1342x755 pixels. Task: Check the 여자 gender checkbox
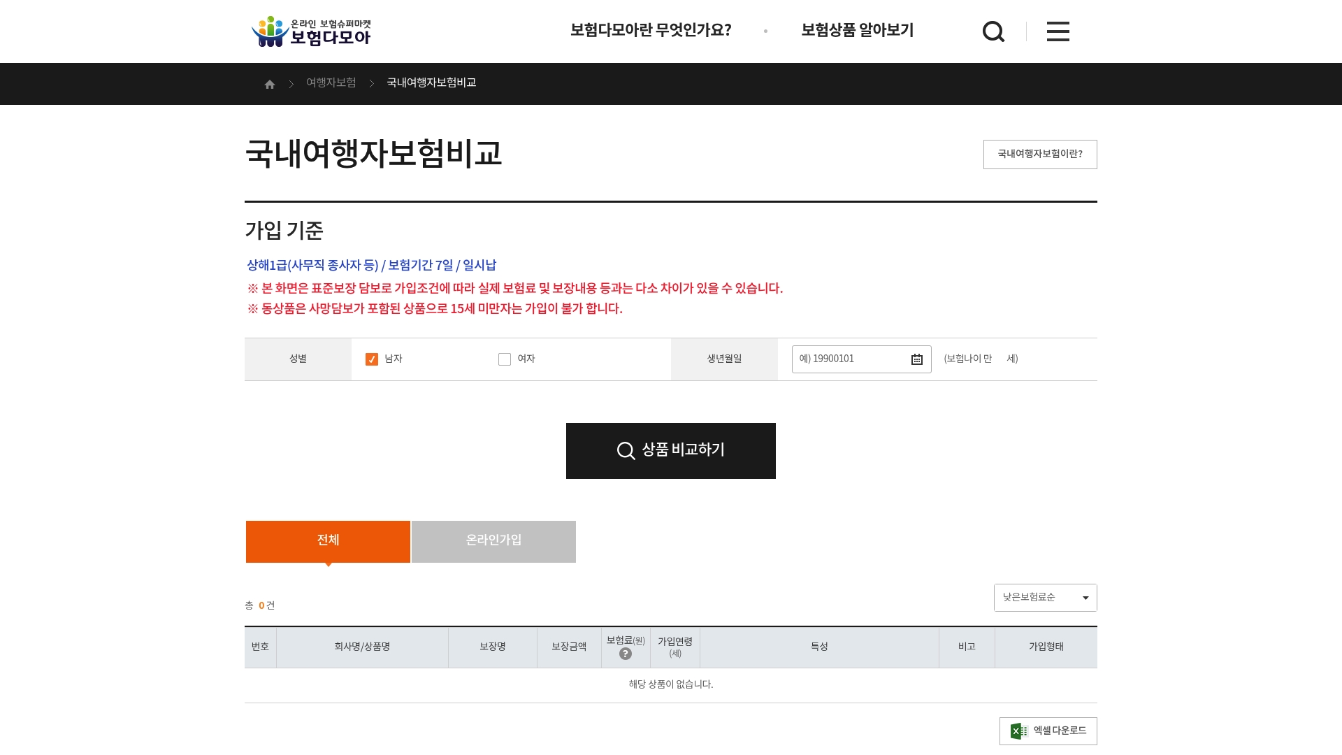[x=505, y=359]
